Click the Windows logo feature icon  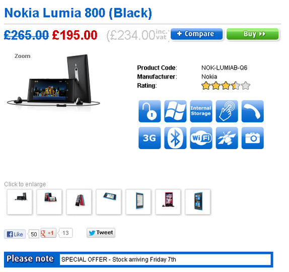click(175, 111)
